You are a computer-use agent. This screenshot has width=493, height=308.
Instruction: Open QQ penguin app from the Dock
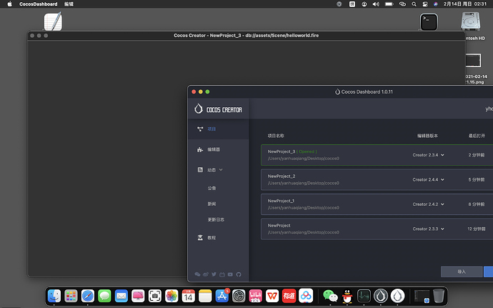[x=347, y=296]
